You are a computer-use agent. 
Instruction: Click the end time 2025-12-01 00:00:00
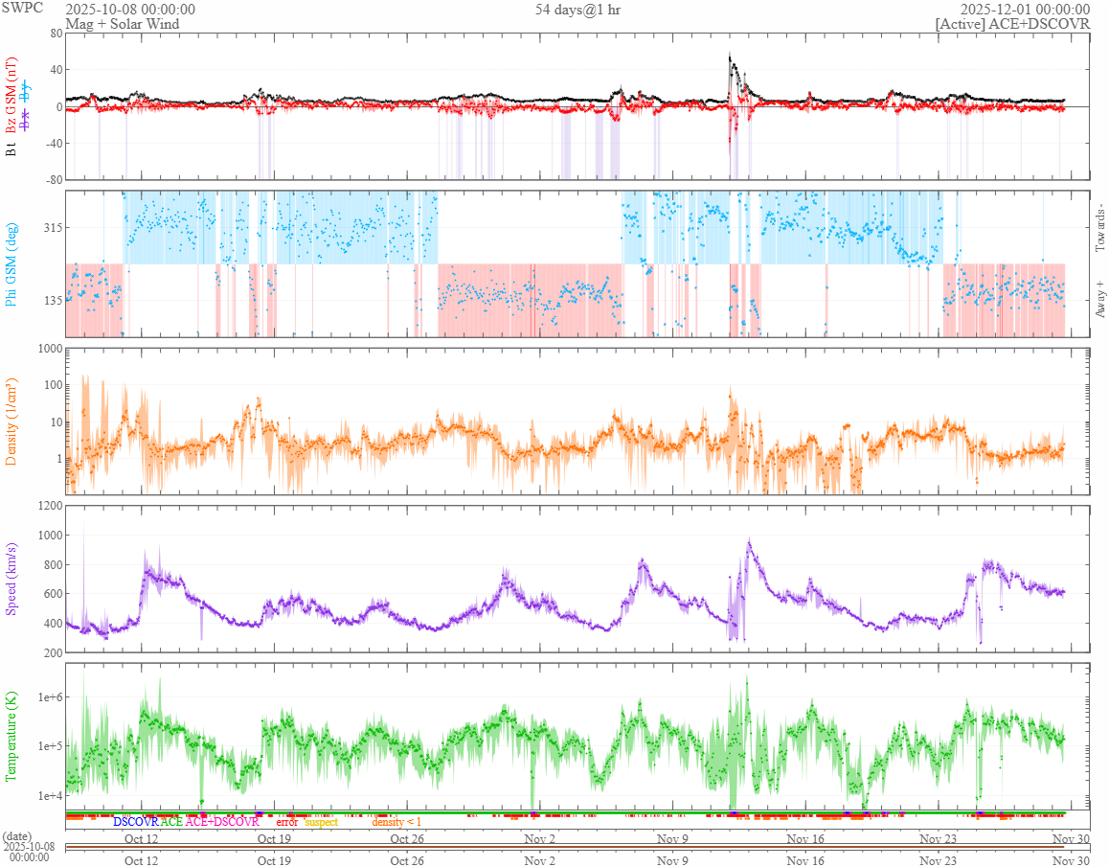pyautogui.click(x=1025, y=10)
